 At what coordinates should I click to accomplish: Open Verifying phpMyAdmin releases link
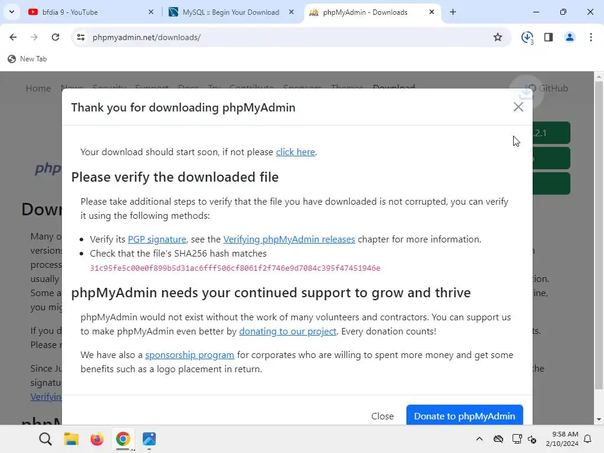point(289,239)
